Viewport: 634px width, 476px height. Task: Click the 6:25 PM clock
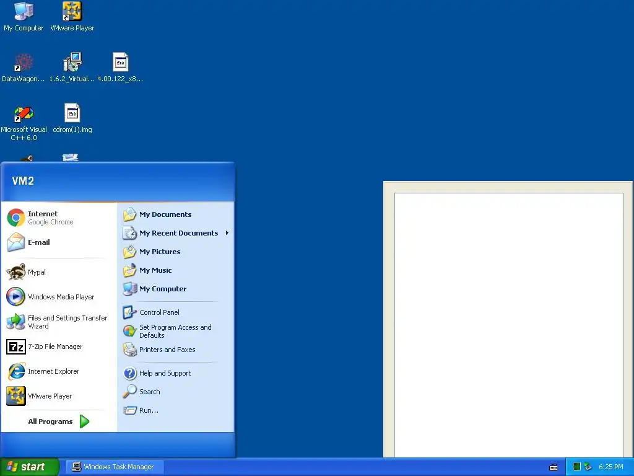pos(611,467)
